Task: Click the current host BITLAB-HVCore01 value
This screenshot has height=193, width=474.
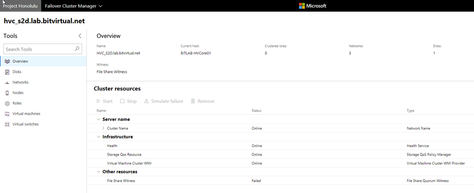Action: [195, 53]
